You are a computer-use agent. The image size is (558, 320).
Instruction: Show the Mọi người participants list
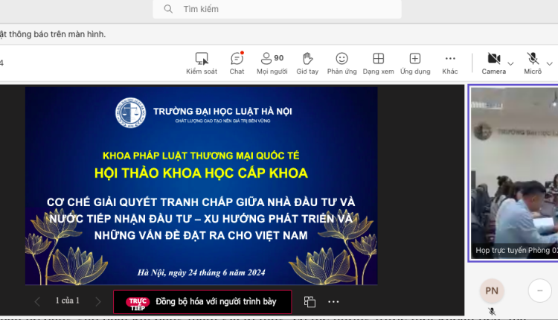(271, 59)
